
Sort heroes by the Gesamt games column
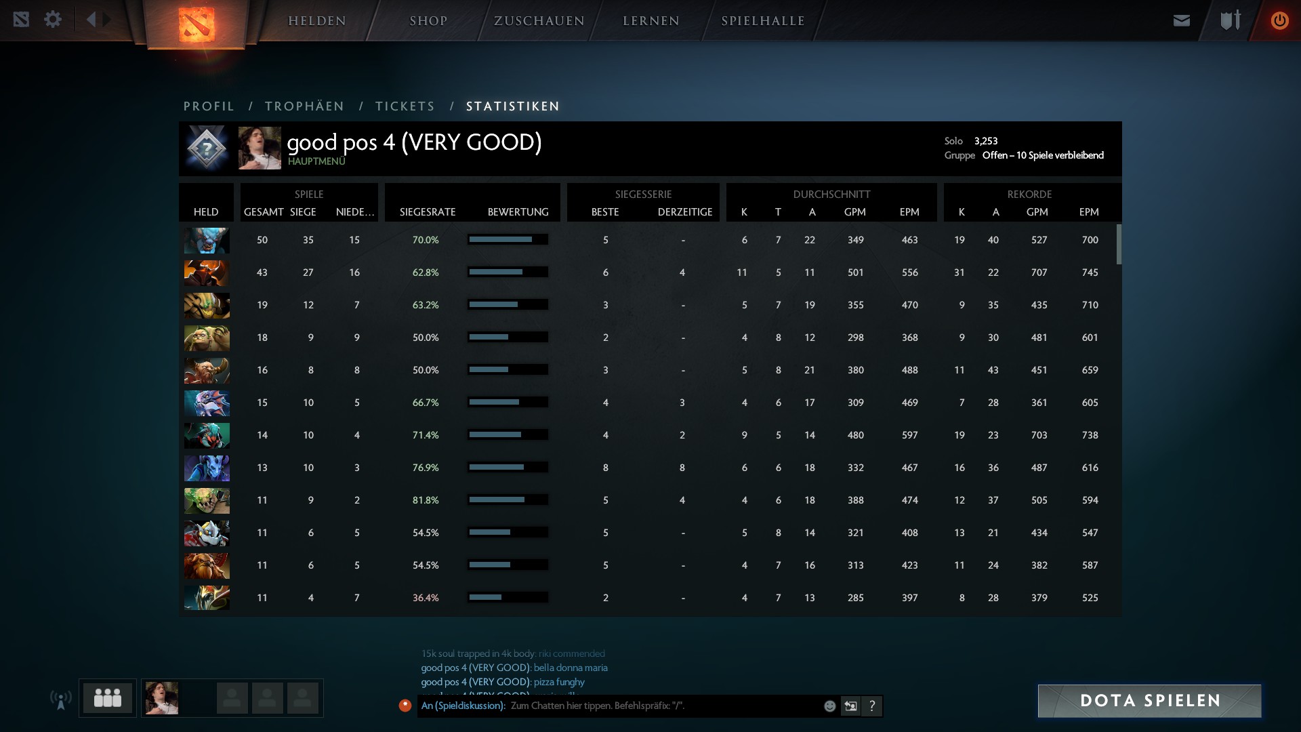click(263, 212)
